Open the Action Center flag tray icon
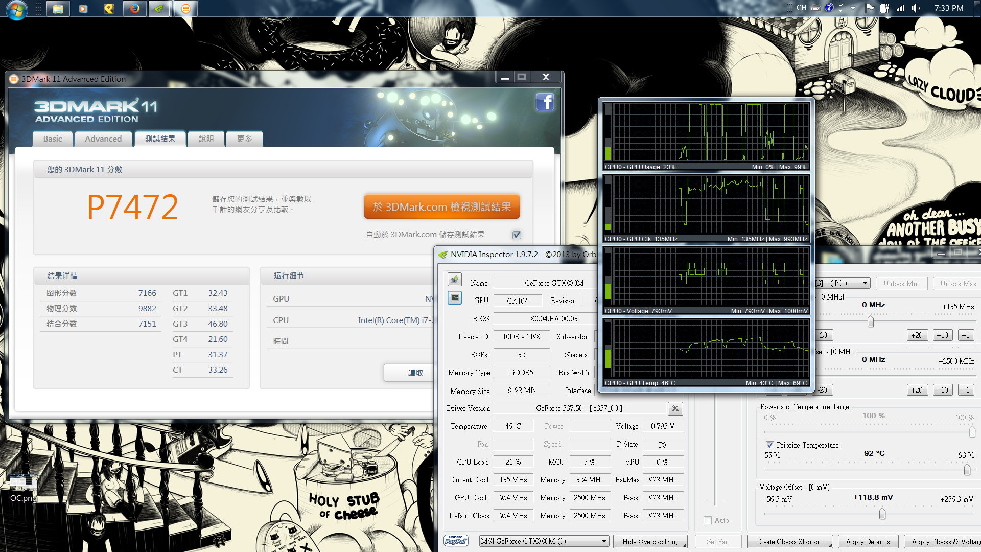This screenshot has height=552, width=981. [869, 8]
